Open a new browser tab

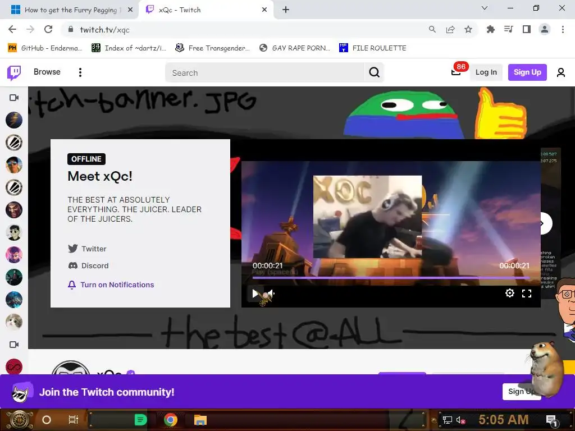286,10
